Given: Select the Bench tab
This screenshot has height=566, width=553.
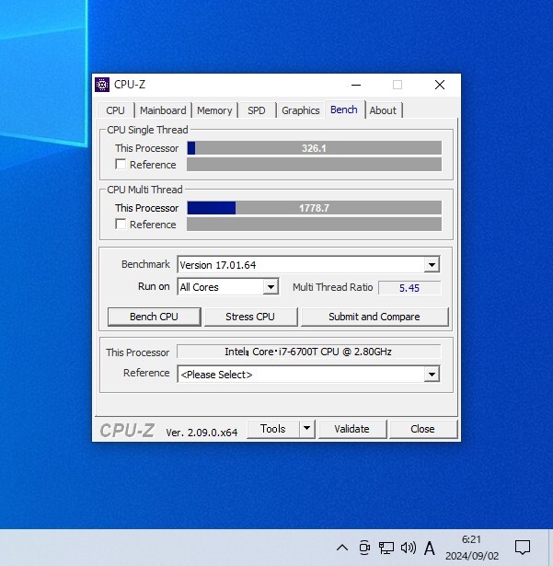Looking at the screenshot, I should point(344,110).
